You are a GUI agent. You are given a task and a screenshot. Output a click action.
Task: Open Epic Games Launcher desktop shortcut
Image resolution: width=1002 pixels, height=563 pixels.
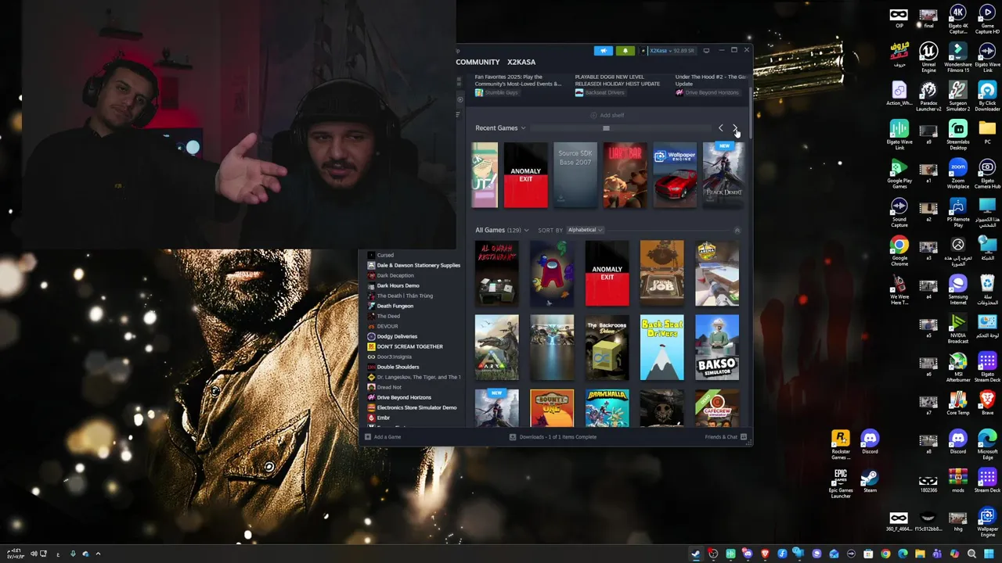pos(841,483)
